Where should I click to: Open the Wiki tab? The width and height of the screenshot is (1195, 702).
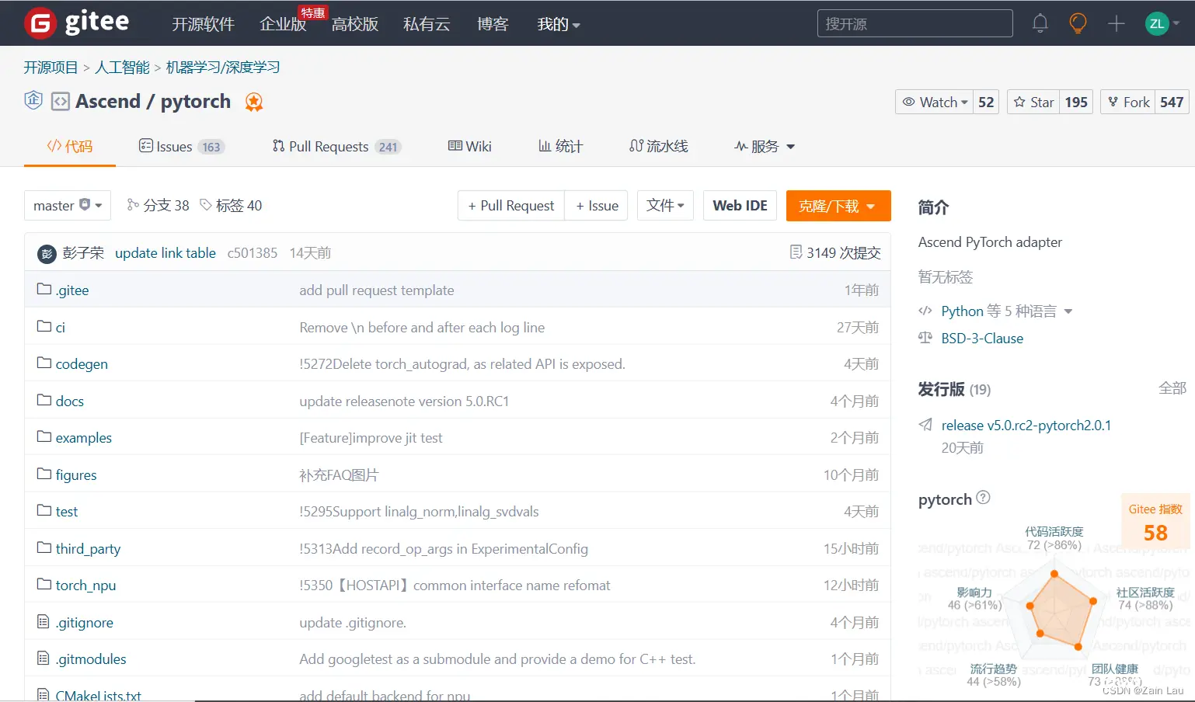point(470,146)
